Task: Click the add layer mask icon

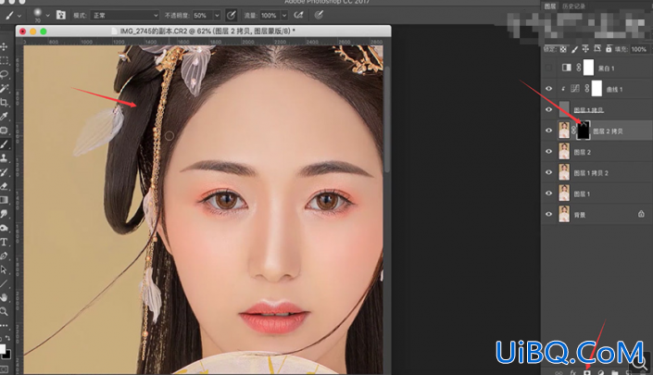Action: (x=587, y=372)
